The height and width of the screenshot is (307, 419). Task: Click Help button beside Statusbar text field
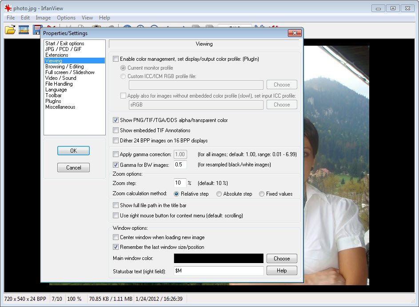point(282,271)
